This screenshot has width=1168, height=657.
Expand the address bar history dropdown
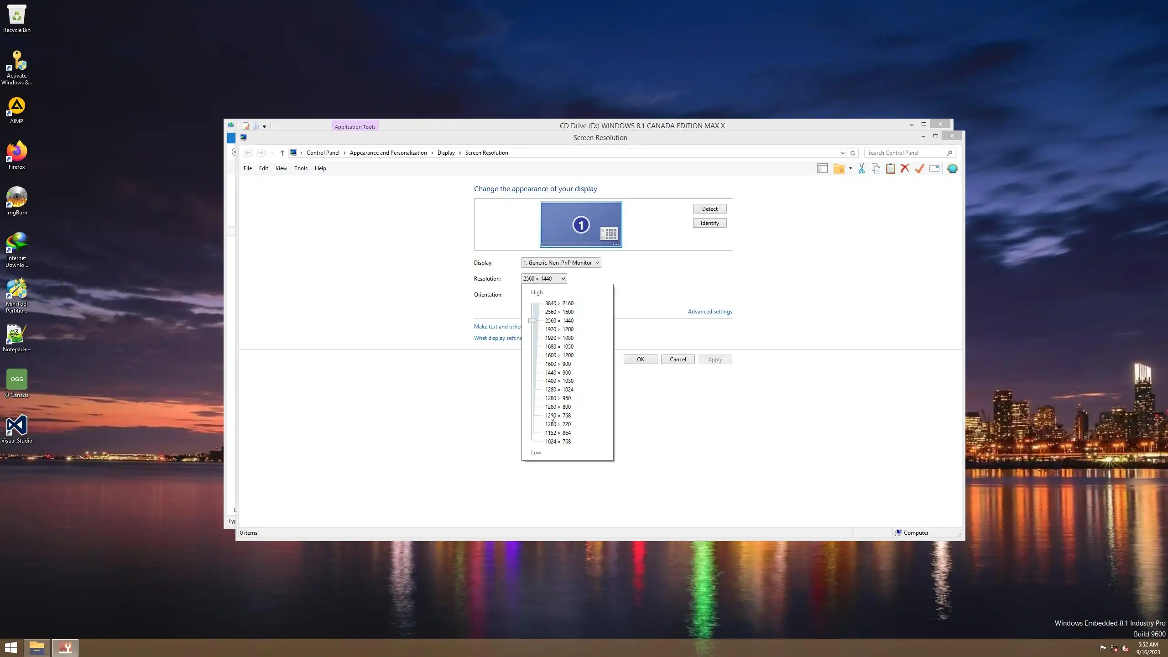842,153
